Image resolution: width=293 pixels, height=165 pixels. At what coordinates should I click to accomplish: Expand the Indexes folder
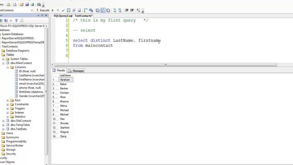tap(8, 113)
